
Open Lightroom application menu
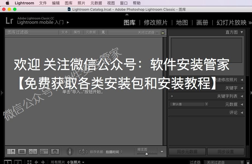24,3
